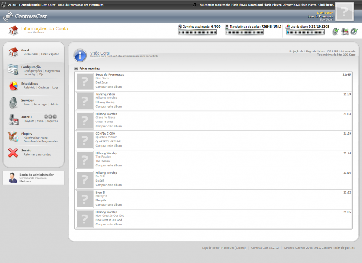Click the disk pie icon beside Uso de disco

click(288, 27)
